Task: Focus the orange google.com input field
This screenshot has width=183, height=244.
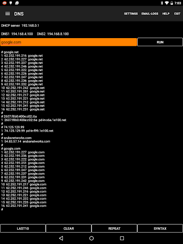Action: point(69,42)
